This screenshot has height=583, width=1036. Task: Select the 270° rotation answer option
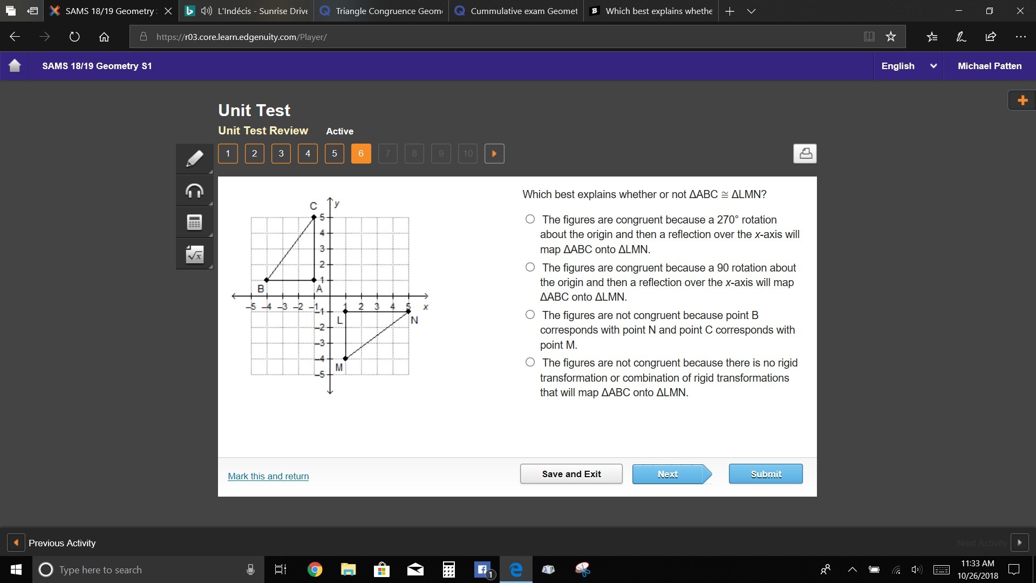(x=530, y=219)
